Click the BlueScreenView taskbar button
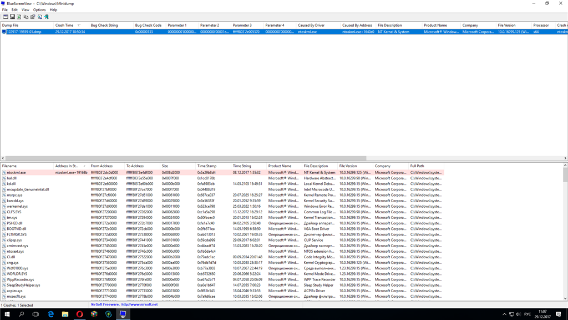 pyautogui.click(x=123, y=314)
